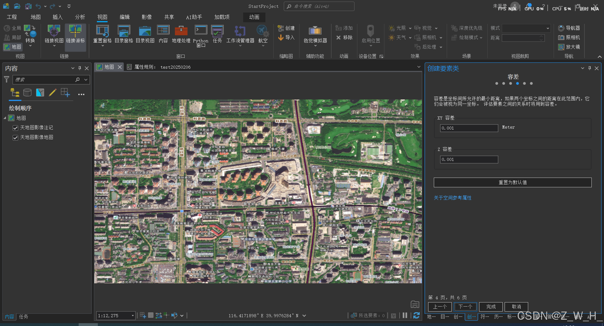Open the 色觉模拟器 color vision simulator
Image resolution: width=604 pixels, height=326 pixels.
click(315, 31)
